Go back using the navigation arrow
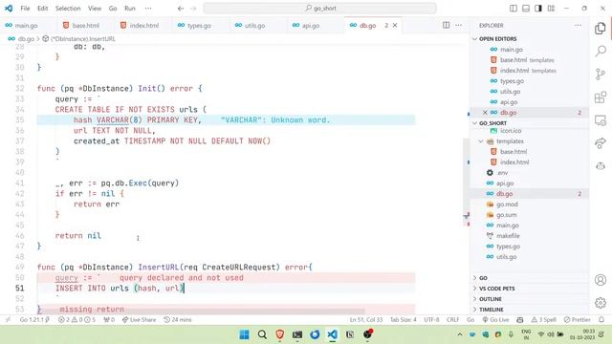Image resolution: width=612 pixels, height=344 pixels. click(x=181, y=9)
